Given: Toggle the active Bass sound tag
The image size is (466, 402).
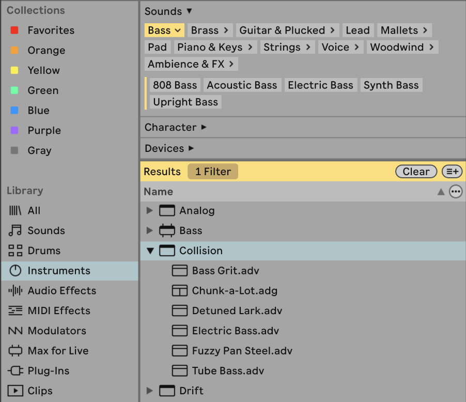Looking at the screenshot, I should (164, 30).
